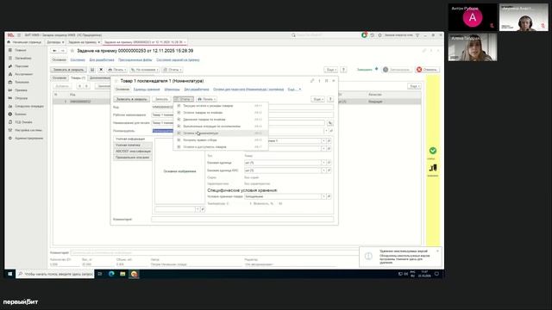
Task: Click "Записать и закрыть" in nomenclature dialog
Action: pos(131,99)
